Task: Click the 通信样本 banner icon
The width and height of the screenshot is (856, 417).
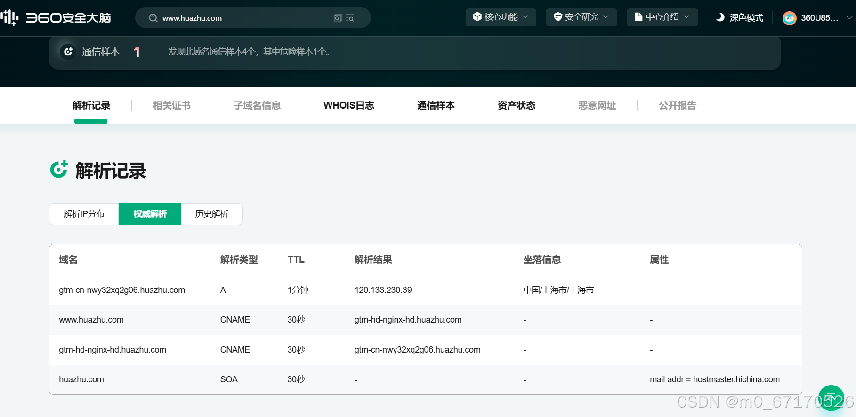Action: click(68, 52)
